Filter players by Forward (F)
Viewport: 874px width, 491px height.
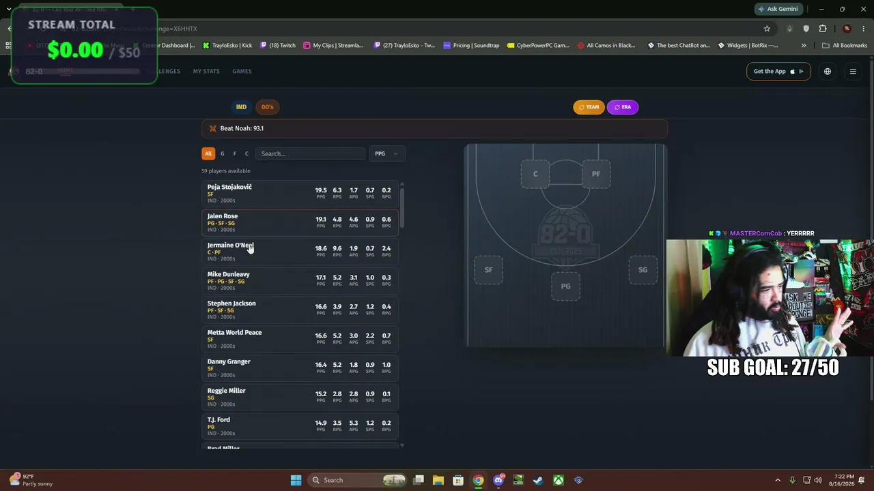click(234, 153)
